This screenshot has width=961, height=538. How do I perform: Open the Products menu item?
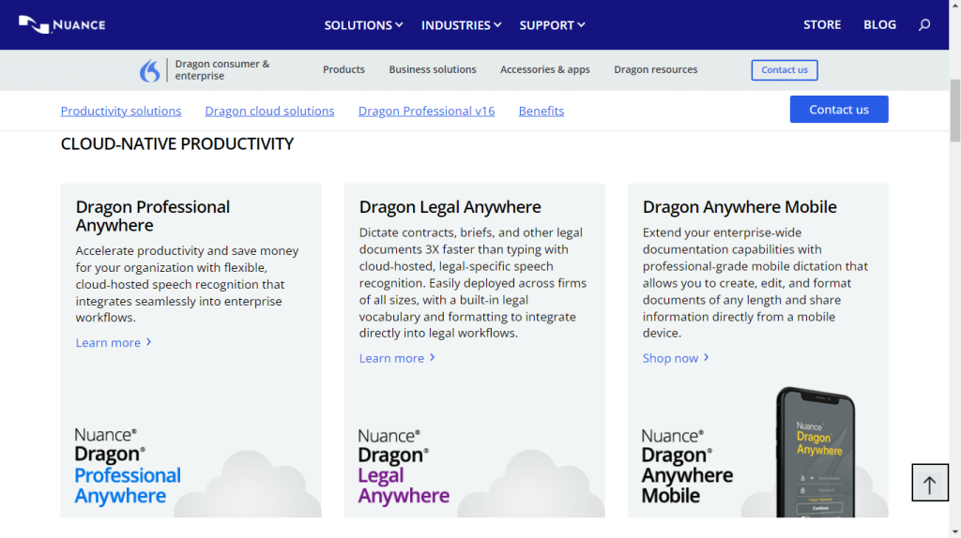click(x=343, y=69)
